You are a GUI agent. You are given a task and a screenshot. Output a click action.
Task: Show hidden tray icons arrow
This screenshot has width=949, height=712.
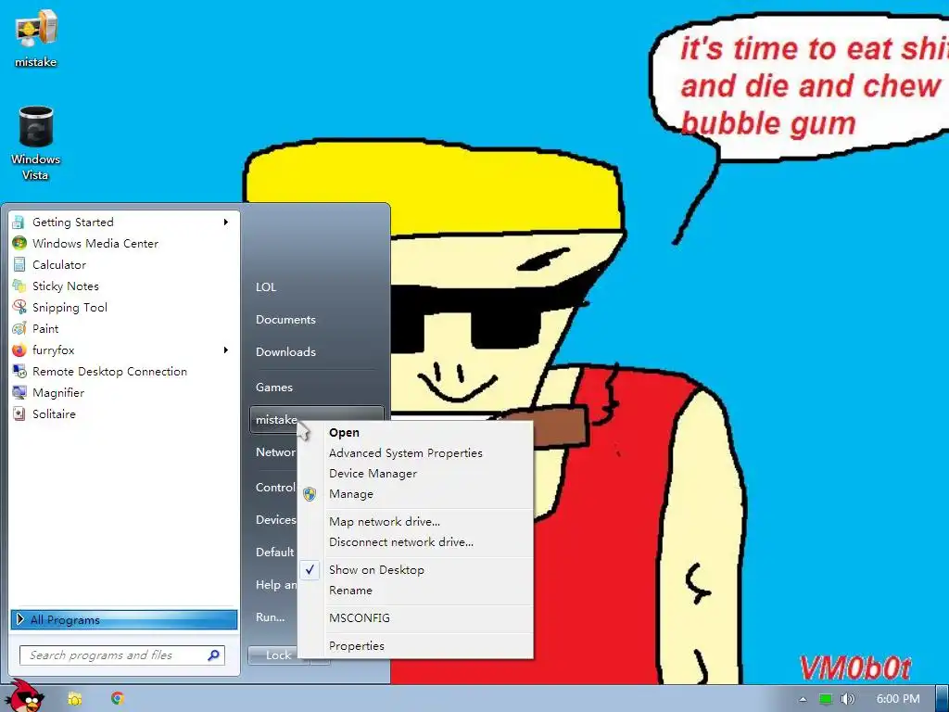(803, 699)
